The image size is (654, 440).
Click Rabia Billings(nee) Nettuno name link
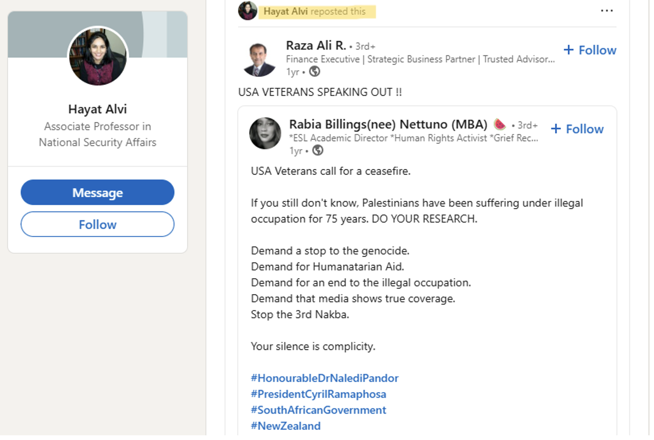tap(388, 124)
